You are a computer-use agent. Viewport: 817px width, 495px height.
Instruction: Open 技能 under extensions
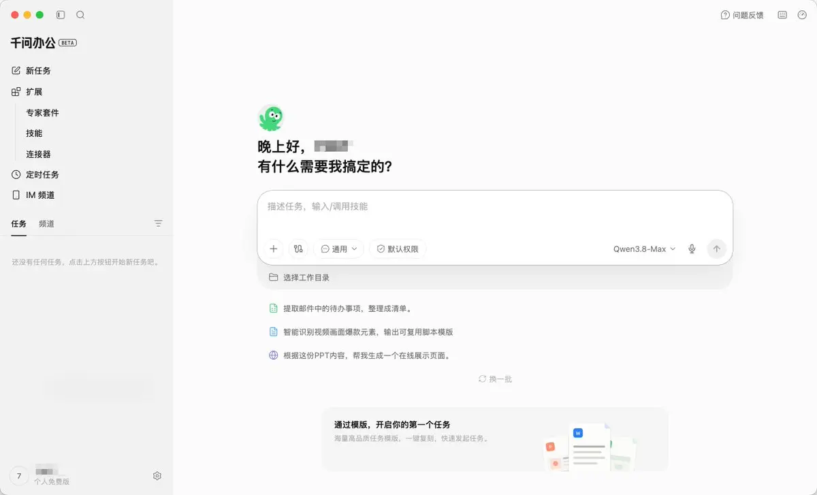tap(34, 133)
